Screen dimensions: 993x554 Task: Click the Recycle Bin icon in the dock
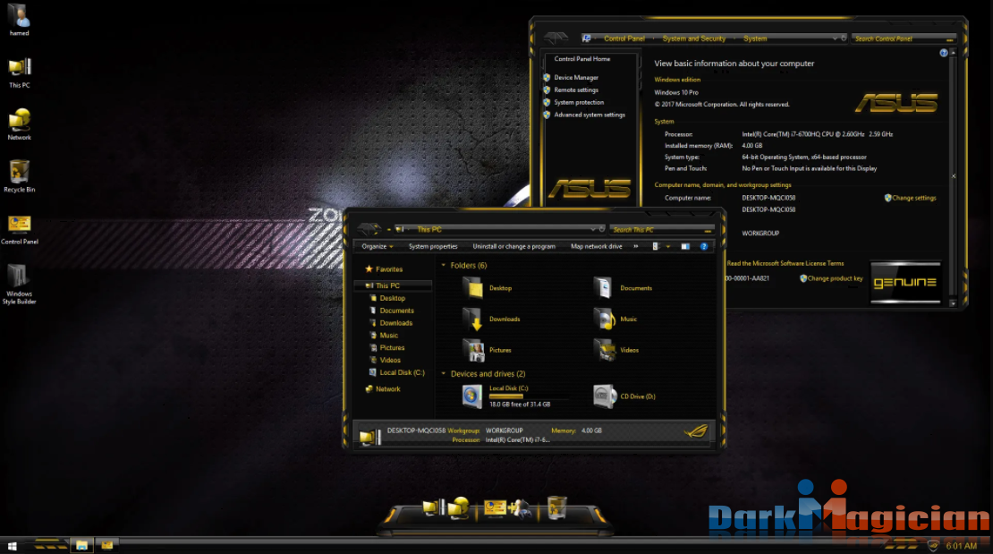click(556, 507)
